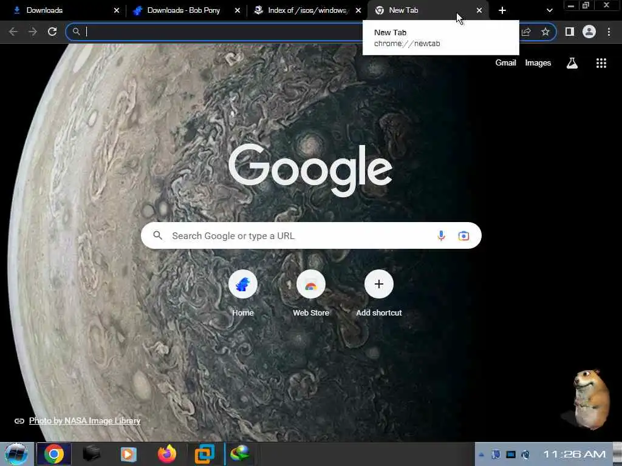Click the monitor-shaped system tray icon
The width and height of the screenshot is (622, 466).
511,454
